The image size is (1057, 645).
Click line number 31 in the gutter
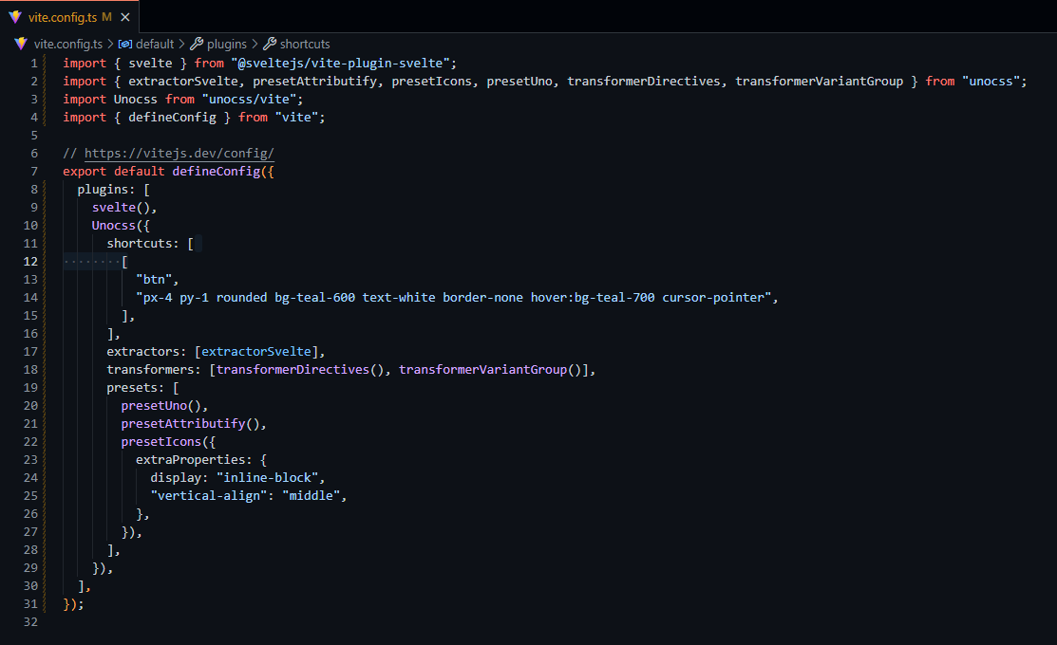tap(29, 603)
